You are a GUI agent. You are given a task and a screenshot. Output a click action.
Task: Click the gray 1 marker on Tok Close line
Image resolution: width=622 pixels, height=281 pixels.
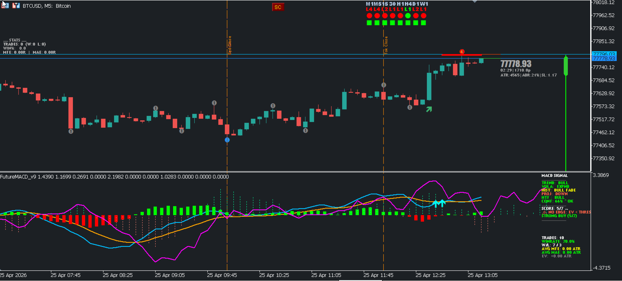pyautogui.click(x=384, y=85)
